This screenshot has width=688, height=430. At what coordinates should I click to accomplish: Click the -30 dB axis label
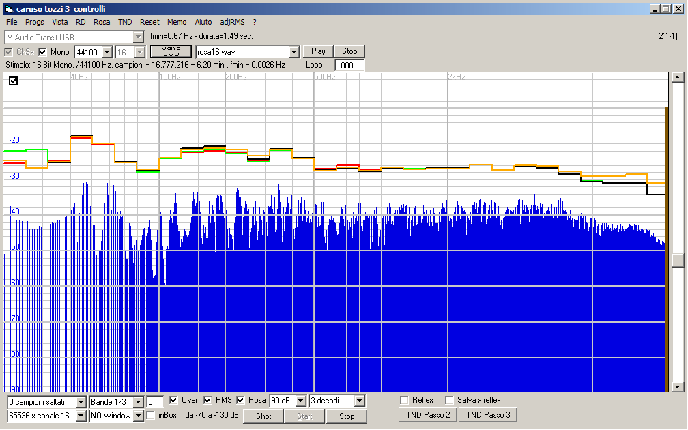pyautogui.click(x=14, y=176)
